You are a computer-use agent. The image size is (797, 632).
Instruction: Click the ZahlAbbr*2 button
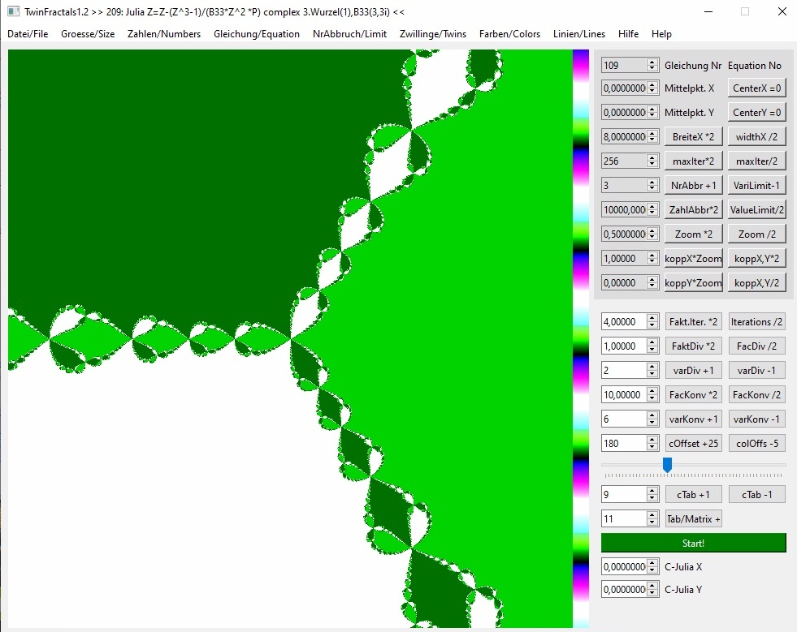coord(693,209)
